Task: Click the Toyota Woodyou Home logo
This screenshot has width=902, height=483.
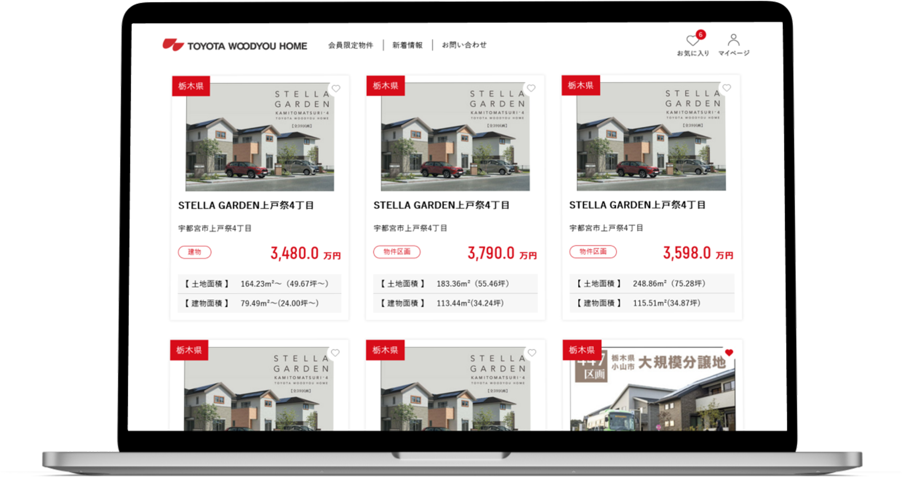Action: point(235,45)
